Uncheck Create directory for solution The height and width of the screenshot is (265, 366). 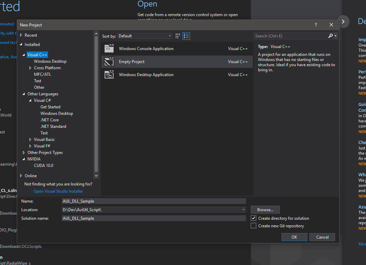(x=253, y=218)
